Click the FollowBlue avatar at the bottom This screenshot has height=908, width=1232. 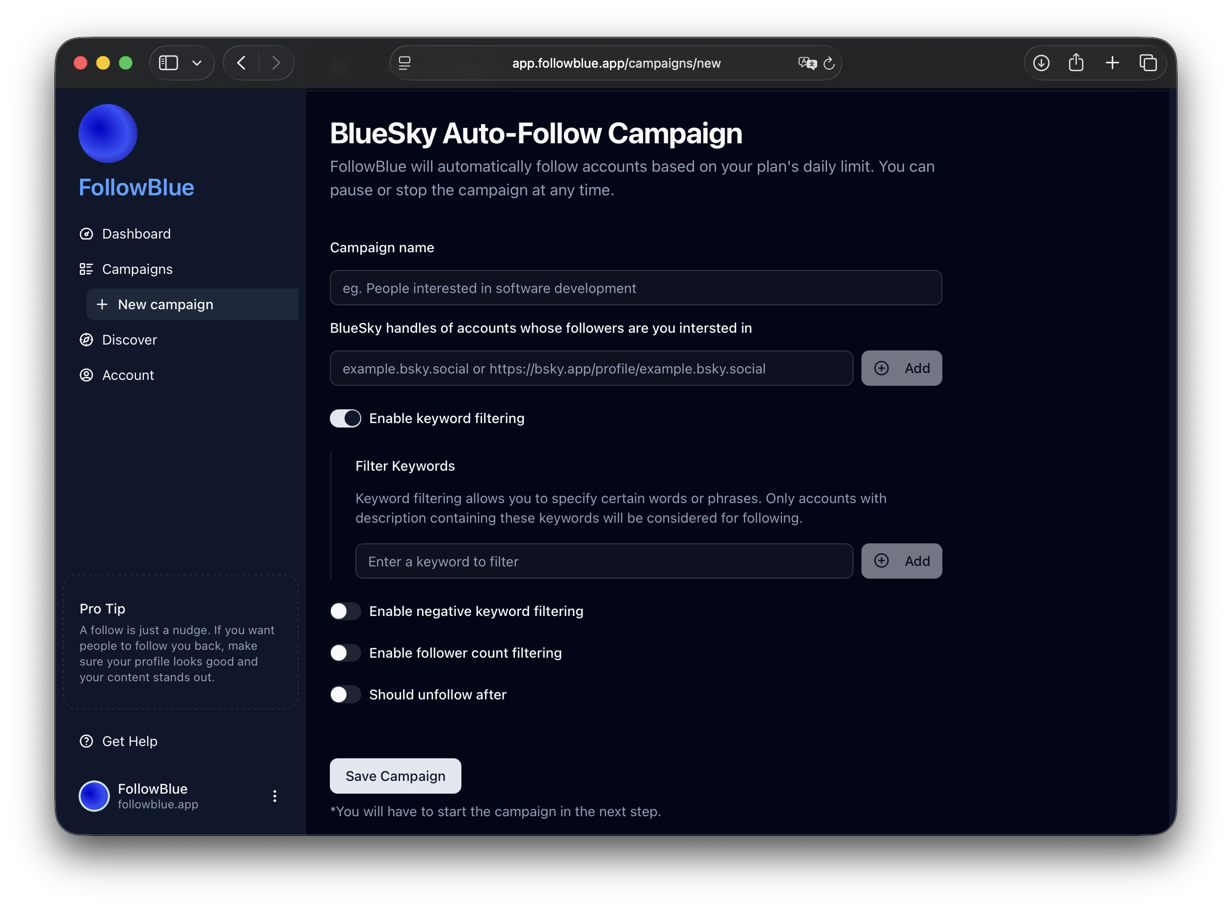point(94,795)
